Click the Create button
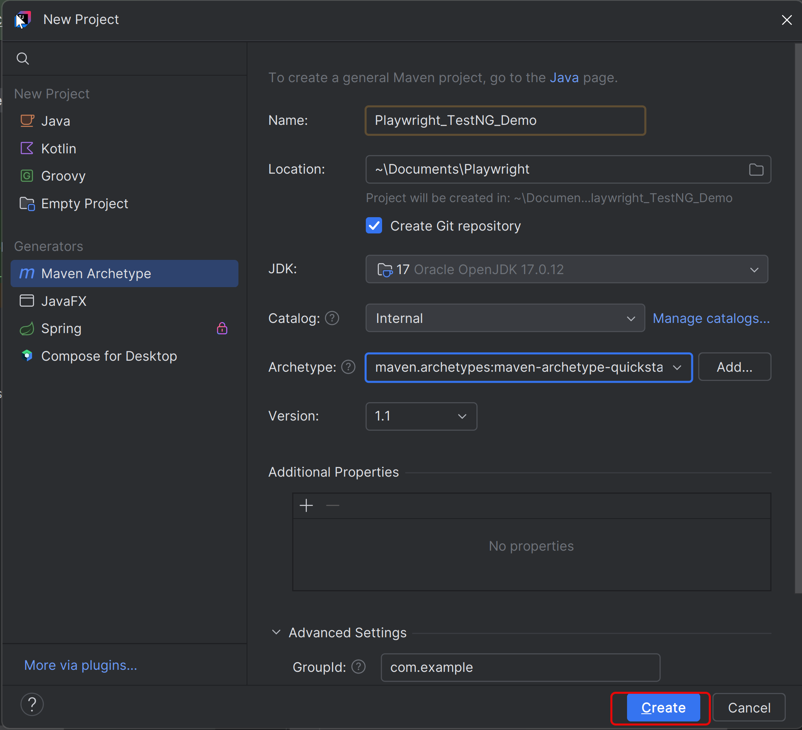Screen dimensions: 802x730 pyautogui.click(x=663, y=708)
